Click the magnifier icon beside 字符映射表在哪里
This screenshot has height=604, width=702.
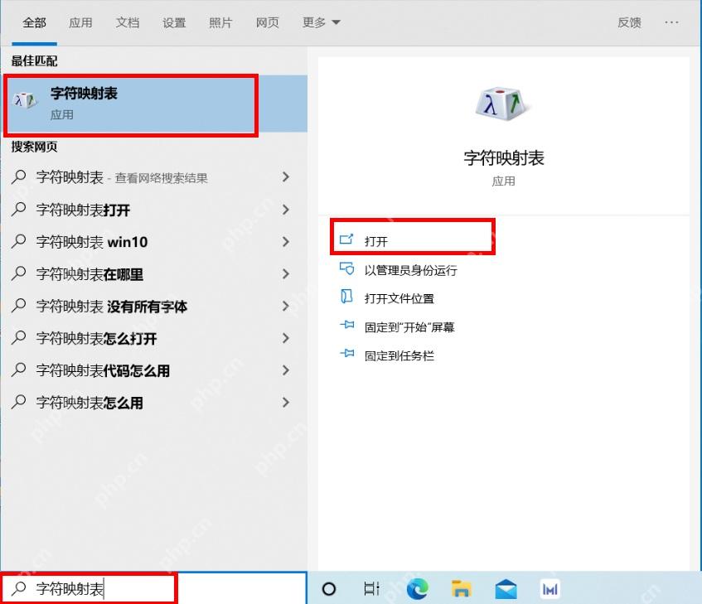point(19,273)
